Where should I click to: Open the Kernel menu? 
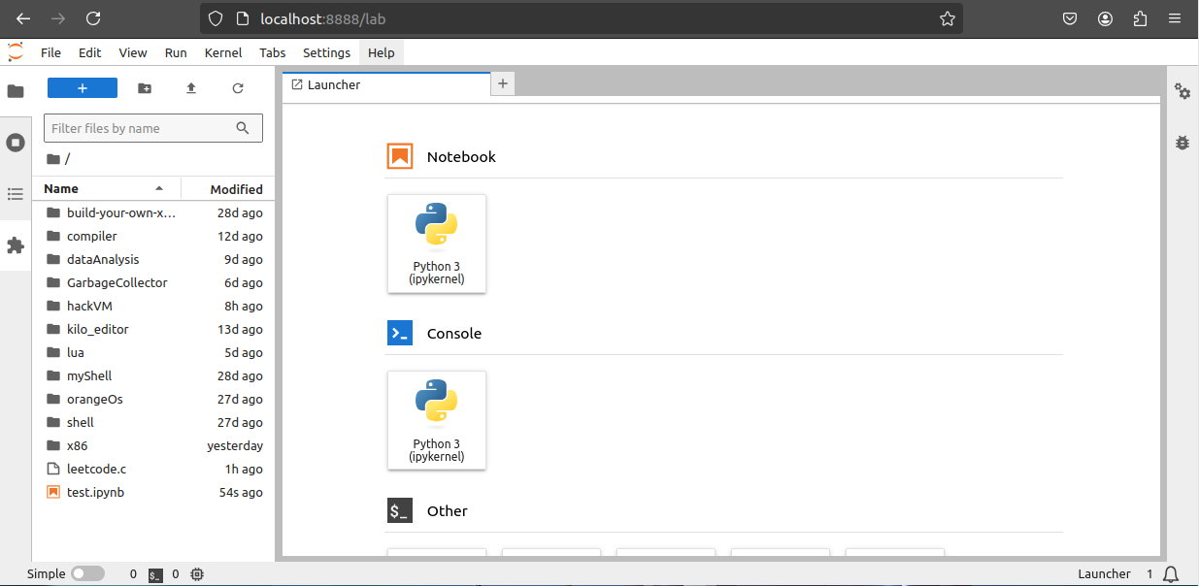[x=223, y=52]
